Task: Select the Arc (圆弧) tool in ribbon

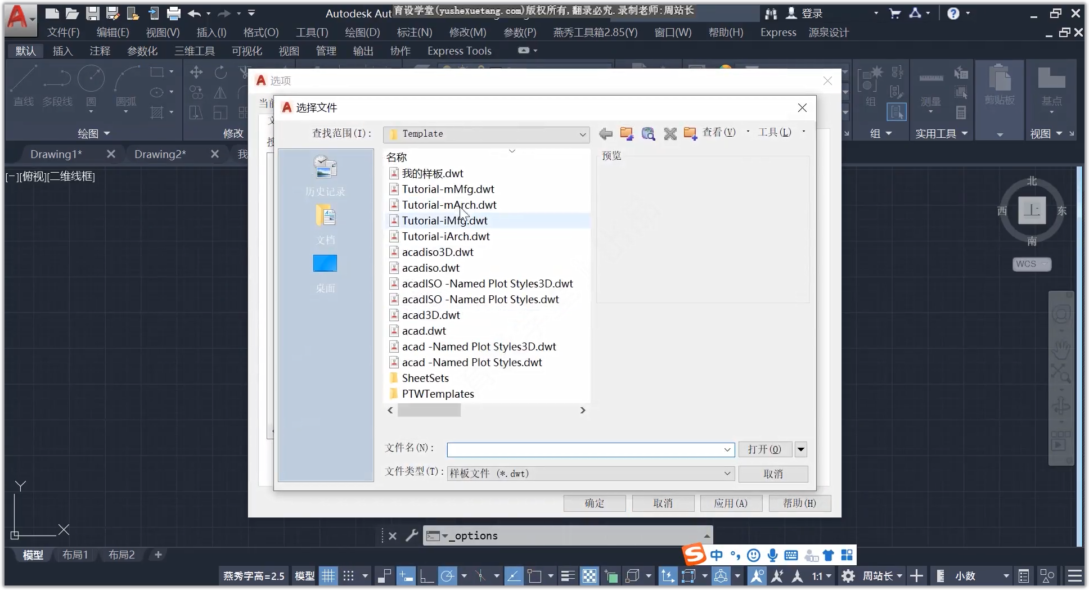Action: click(126, 87)
